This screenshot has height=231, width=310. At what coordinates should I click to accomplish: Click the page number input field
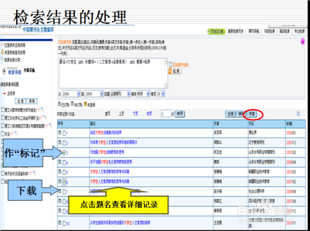(166, 113)
